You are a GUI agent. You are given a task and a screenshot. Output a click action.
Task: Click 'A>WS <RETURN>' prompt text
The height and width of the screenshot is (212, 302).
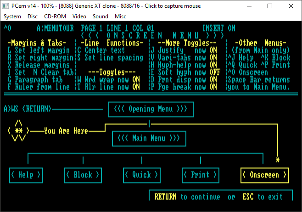pyautogui.click(x=28, y=109)
